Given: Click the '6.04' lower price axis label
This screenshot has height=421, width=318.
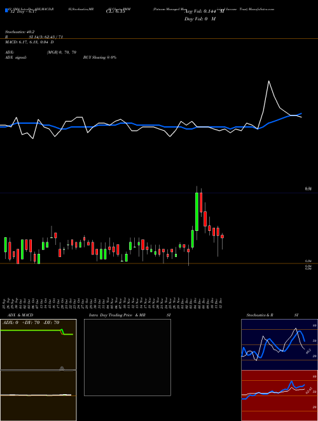Looking at the screenshot, I should pyautogui.click(x=308, y=261).
